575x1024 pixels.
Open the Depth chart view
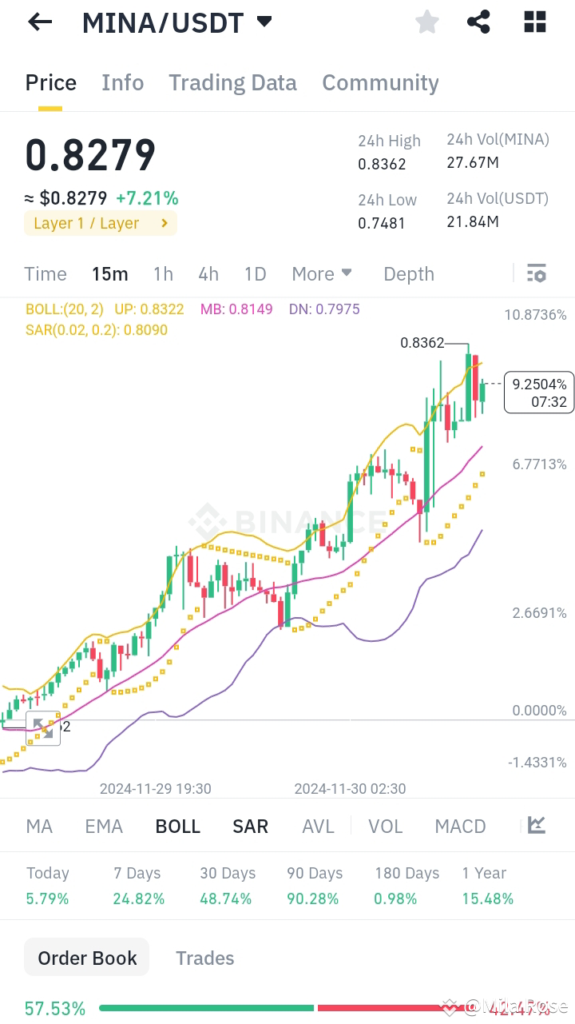tap(408, 273)
